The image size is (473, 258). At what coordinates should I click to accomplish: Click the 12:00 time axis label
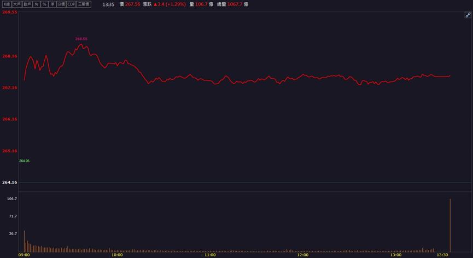[303, 255]
